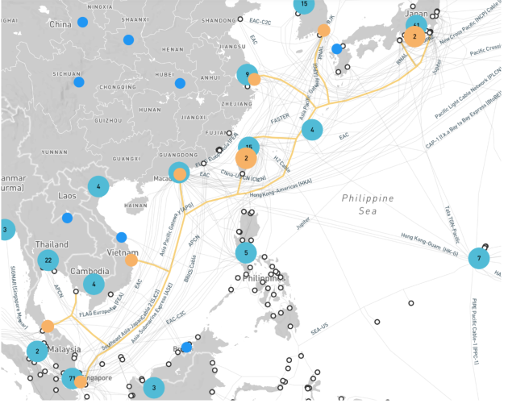Open the teal cluster marked 3 on Borneo
Viewport: 508px width, 412px height.
(154, 387)
